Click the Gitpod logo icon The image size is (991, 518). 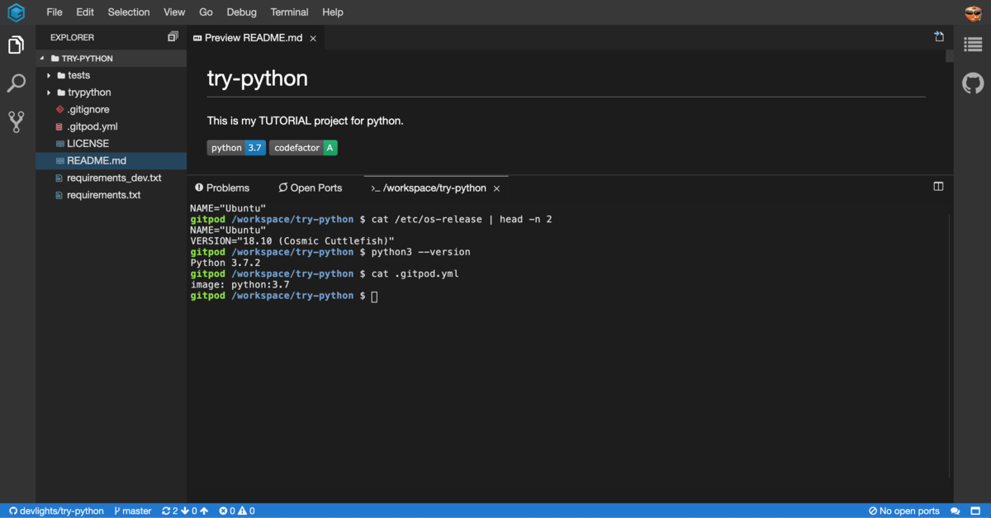point(16,12)
